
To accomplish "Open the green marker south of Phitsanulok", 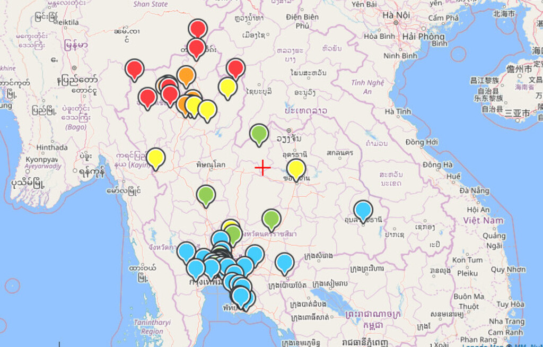I will click(206, 195).
